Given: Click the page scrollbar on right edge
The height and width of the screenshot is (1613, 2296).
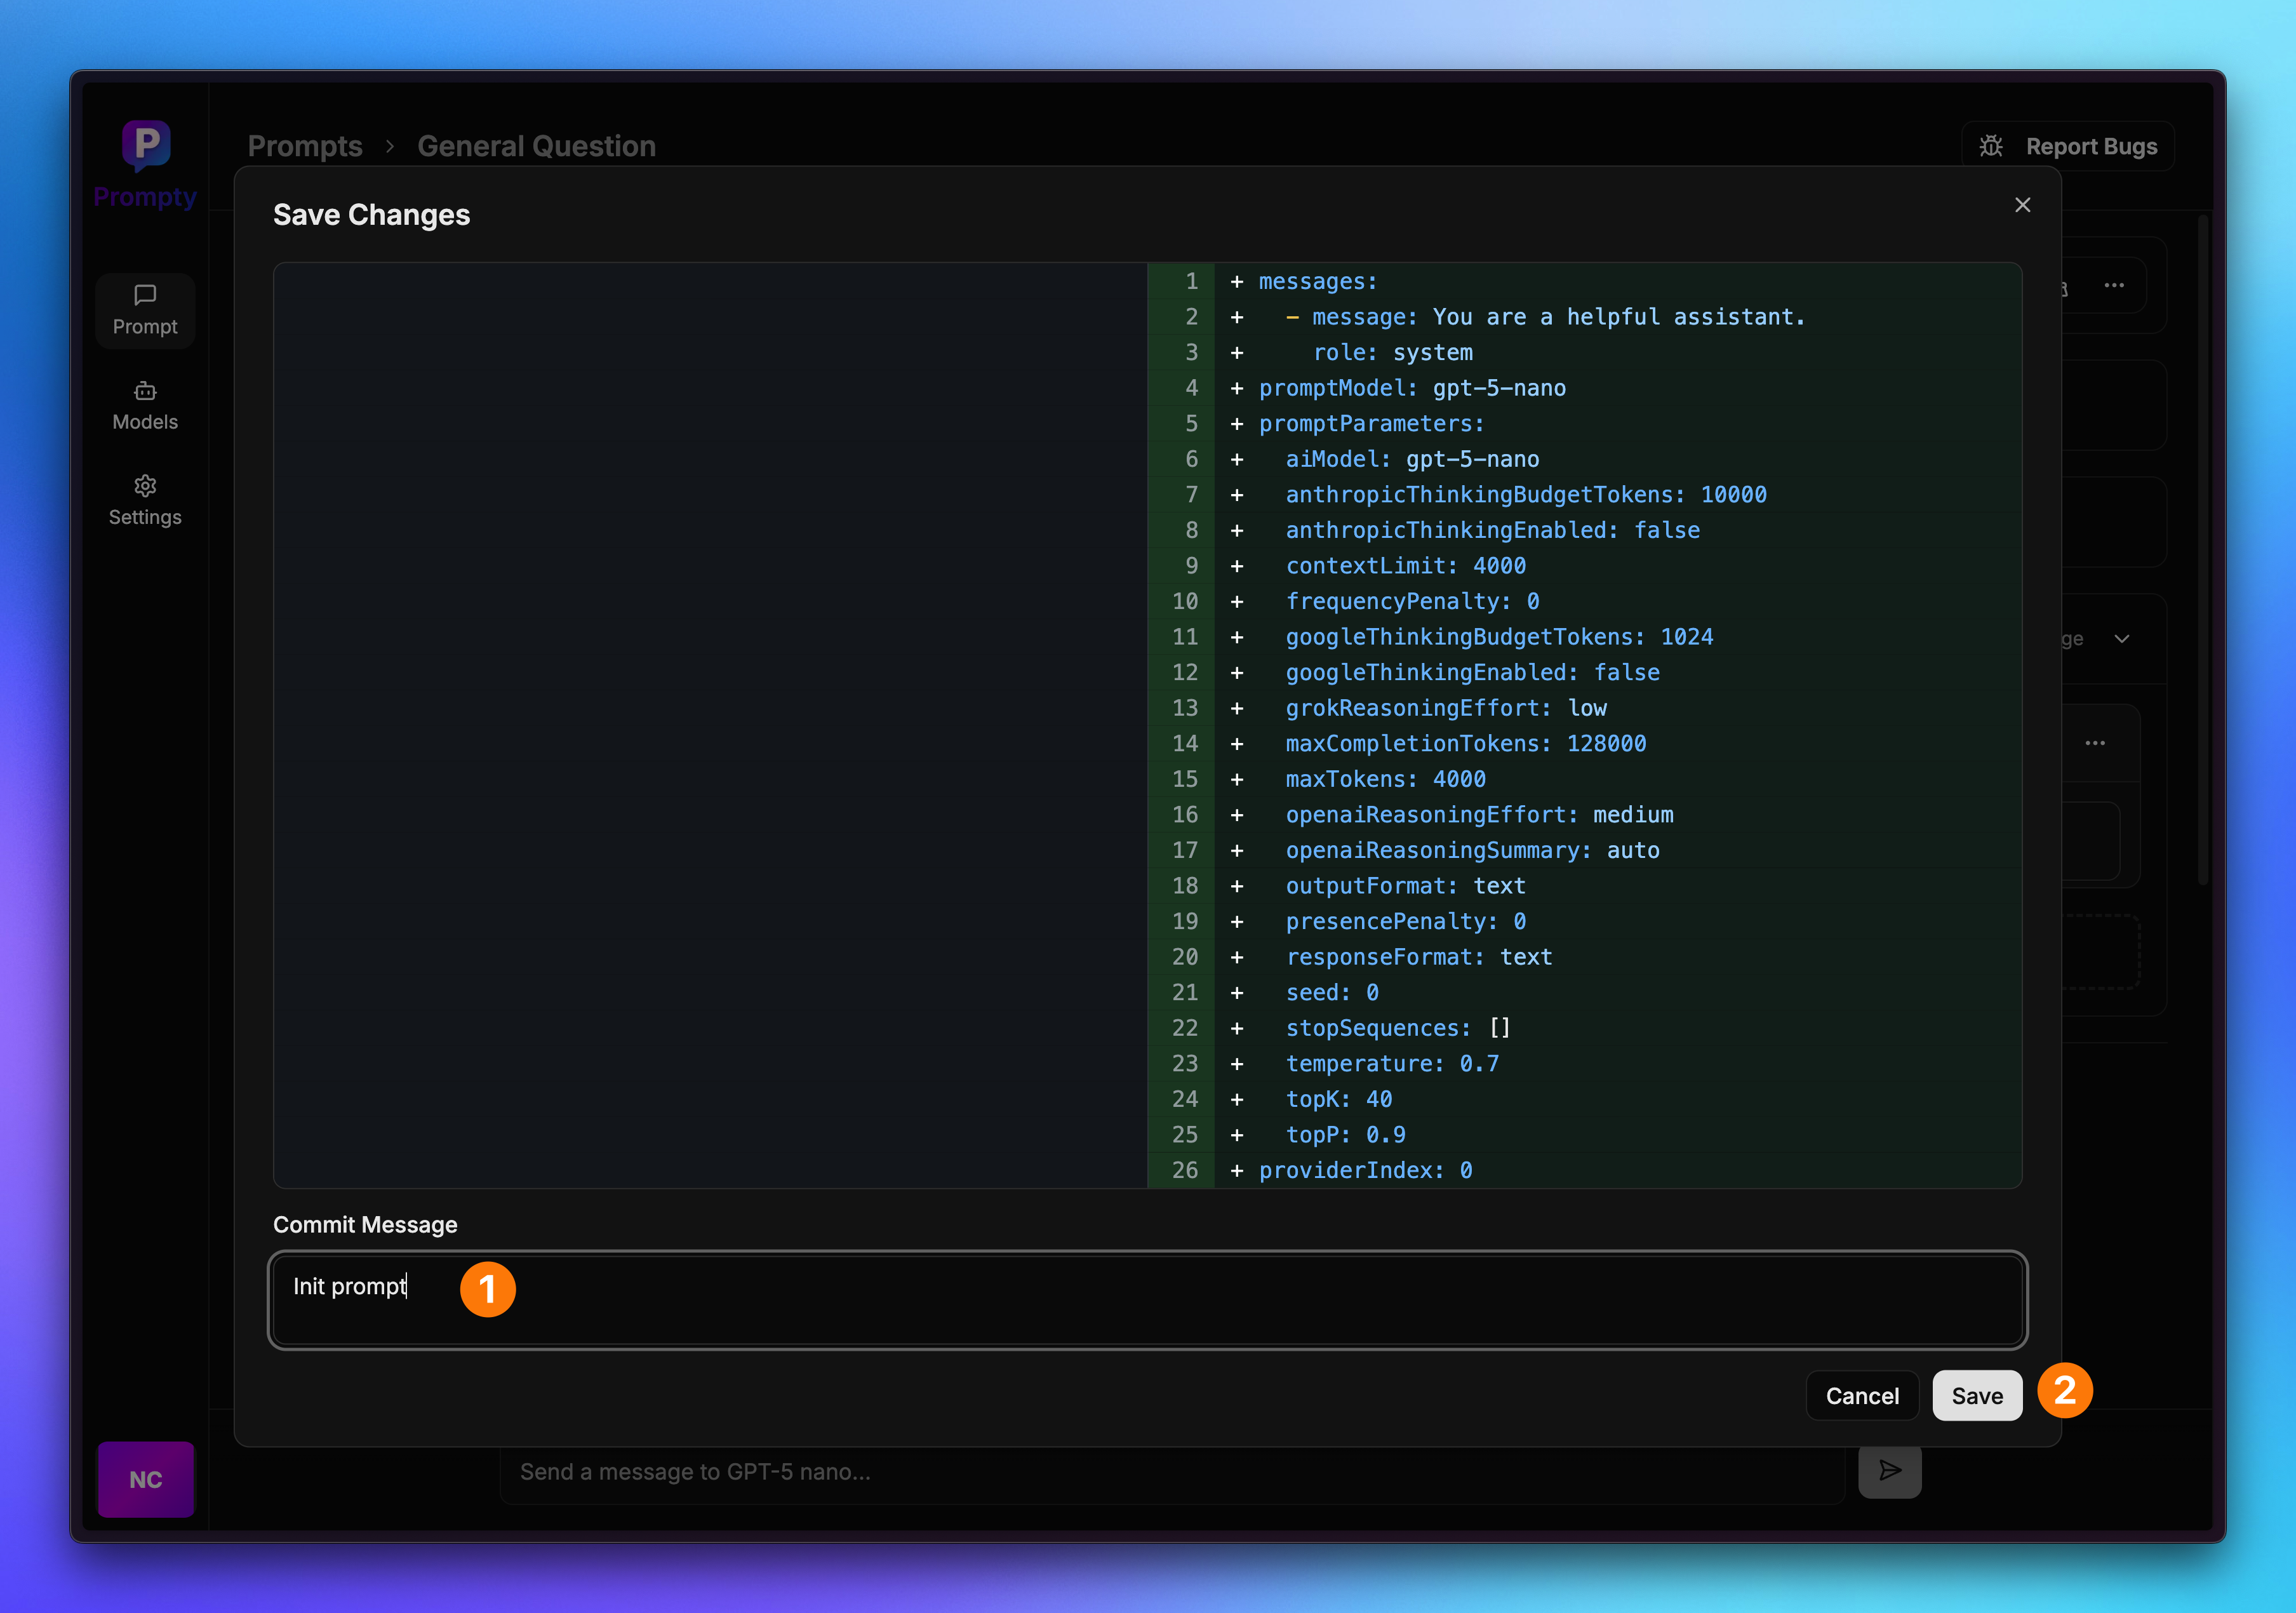Looking at the screenshot, I should pyautogui.click(x=2202, y=550).
